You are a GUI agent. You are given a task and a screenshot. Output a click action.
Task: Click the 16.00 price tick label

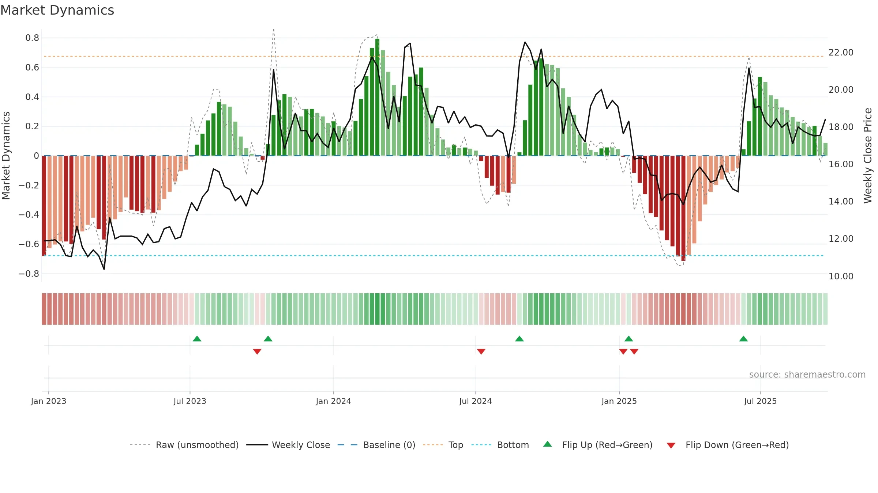(x=841, y=164)
